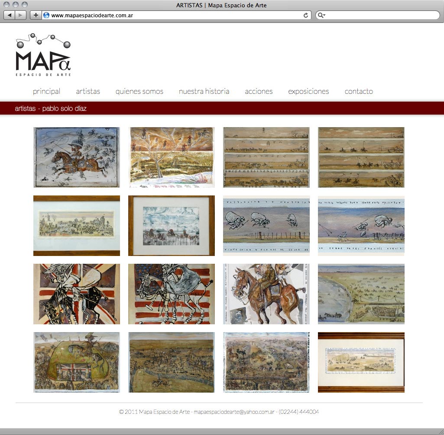Click the browser back arrow button
Viewport: 444px width, 435px height.
click(10, 15)
